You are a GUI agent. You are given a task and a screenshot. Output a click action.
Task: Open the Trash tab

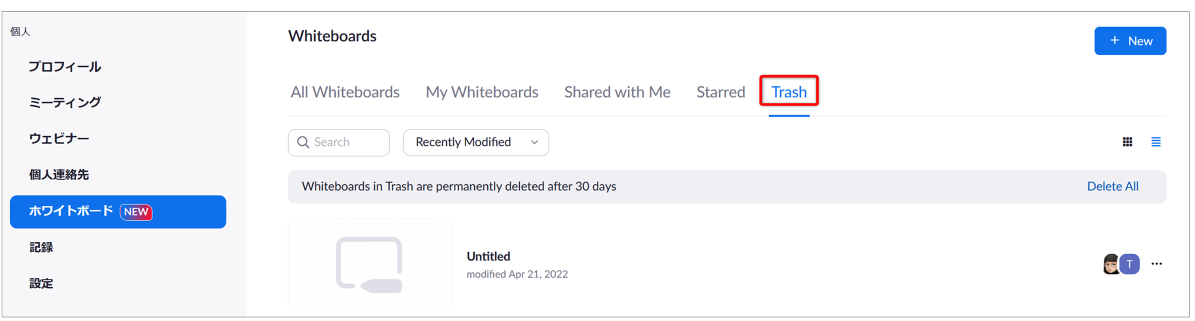click(x=789, y=92)
